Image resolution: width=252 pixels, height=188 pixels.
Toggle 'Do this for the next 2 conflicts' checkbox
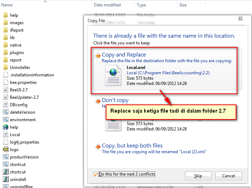click(x=95, y=174)
